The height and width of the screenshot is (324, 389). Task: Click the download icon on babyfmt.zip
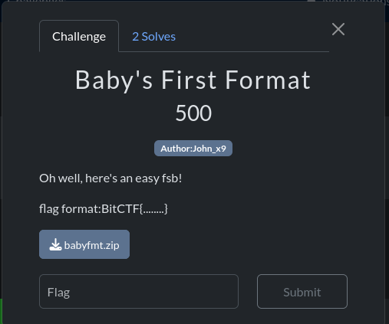coord(55,244)
